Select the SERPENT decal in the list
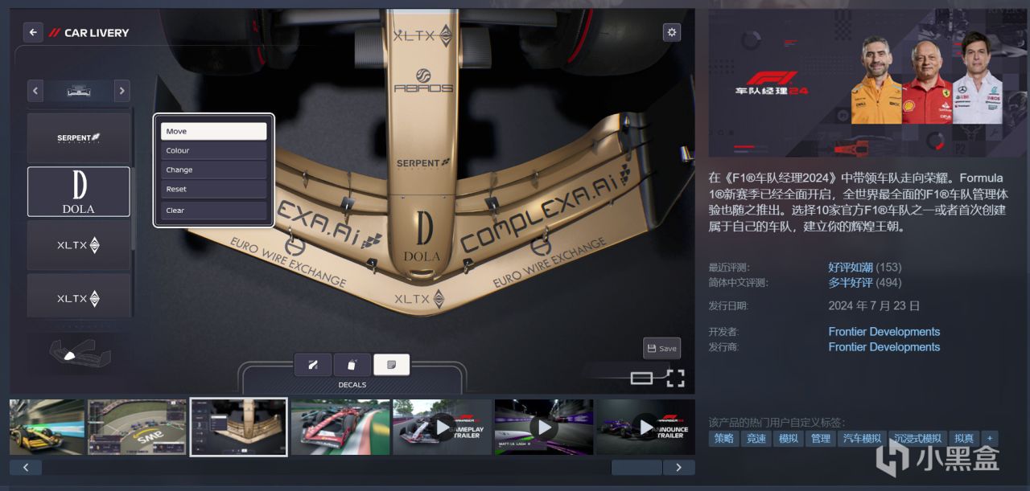The width and height of the screenshot is (1030, 491). coord(79,138)
